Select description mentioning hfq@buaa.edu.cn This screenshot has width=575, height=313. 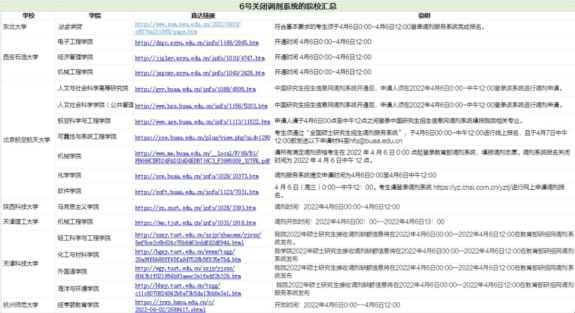coord(424,137)
